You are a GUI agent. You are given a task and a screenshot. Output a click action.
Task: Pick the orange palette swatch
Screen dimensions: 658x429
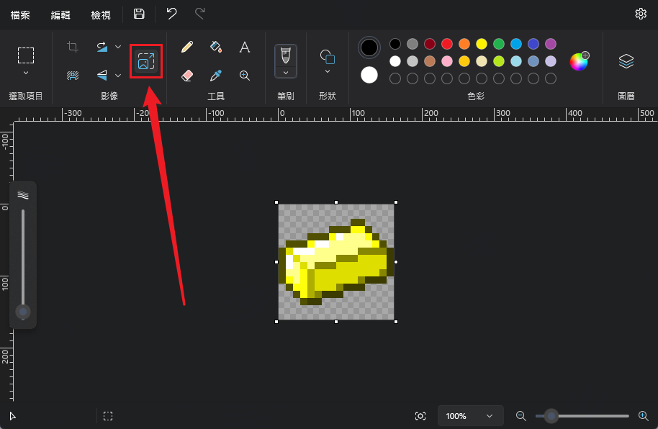click(x=464, y=44)
